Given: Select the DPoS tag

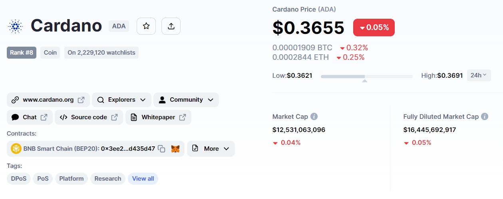Looking at the screenshot, I should (19, 179).
